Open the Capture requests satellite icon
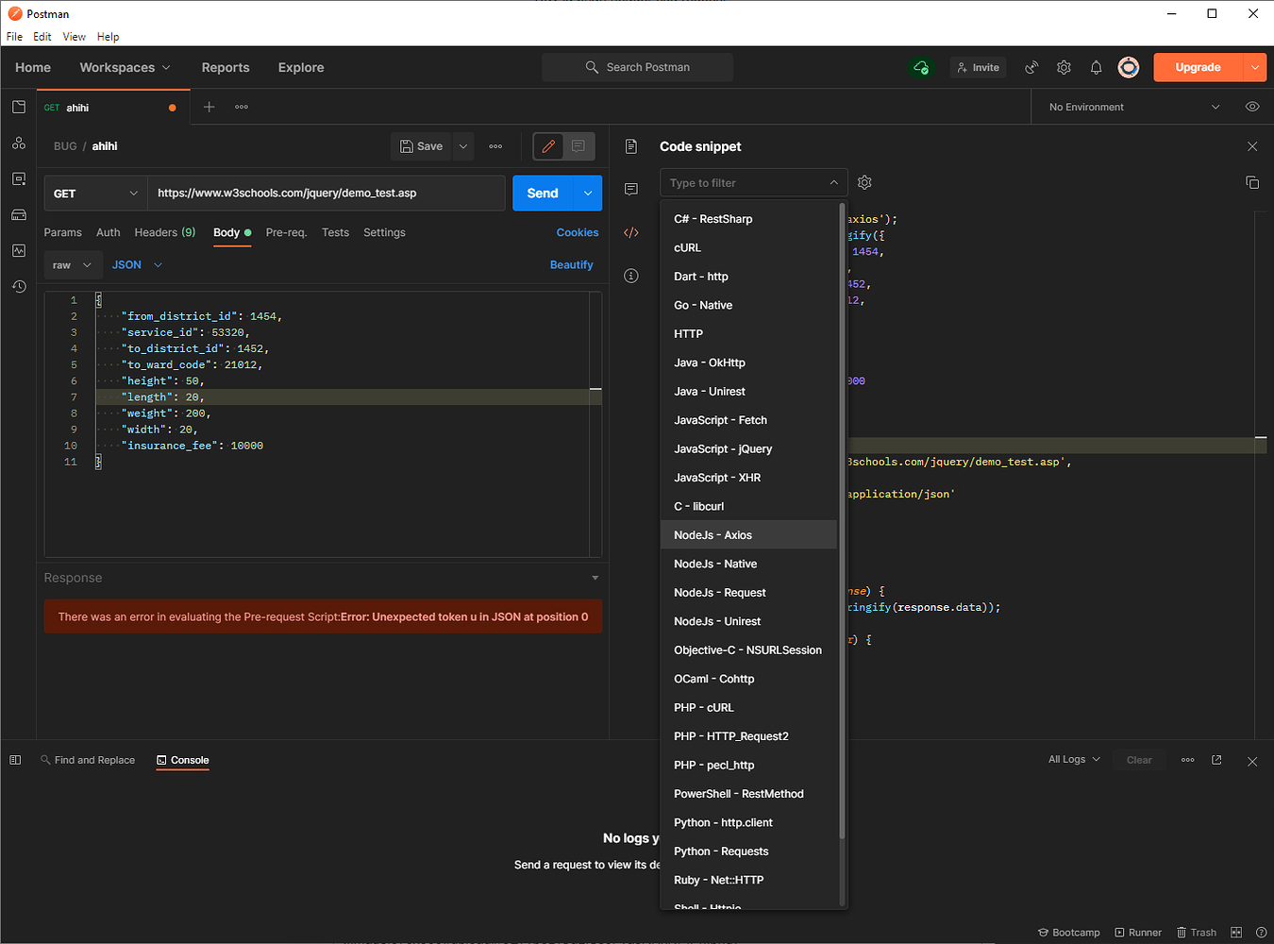The width and height of the screenshot is (1274, 944). (x=1031, y=67)
